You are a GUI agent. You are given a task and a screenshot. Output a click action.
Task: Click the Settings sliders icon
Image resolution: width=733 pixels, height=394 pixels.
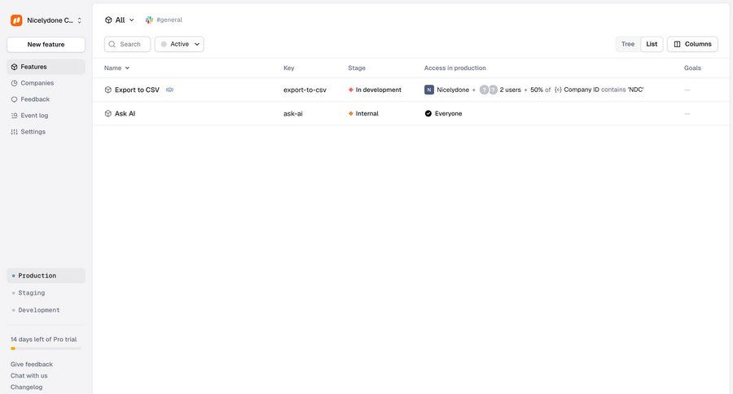tap(14, 132)
